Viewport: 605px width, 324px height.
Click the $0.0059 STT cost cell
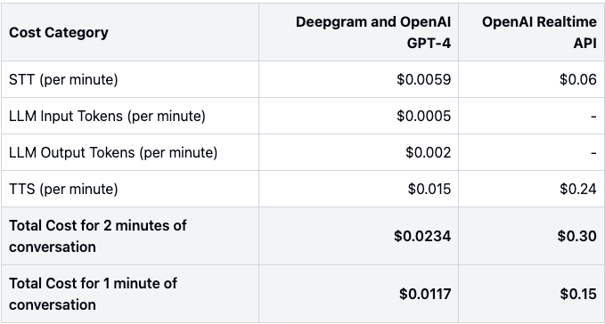pyautogui.click(x=423, y=79)
